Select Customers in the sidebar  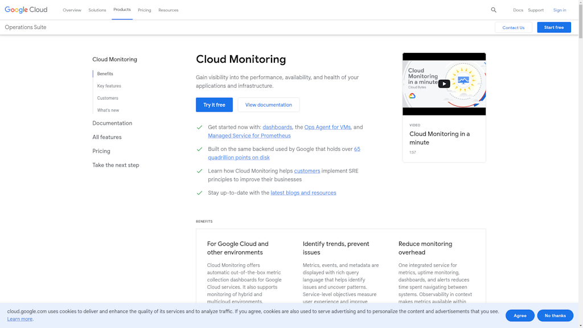tap(107, 98)
